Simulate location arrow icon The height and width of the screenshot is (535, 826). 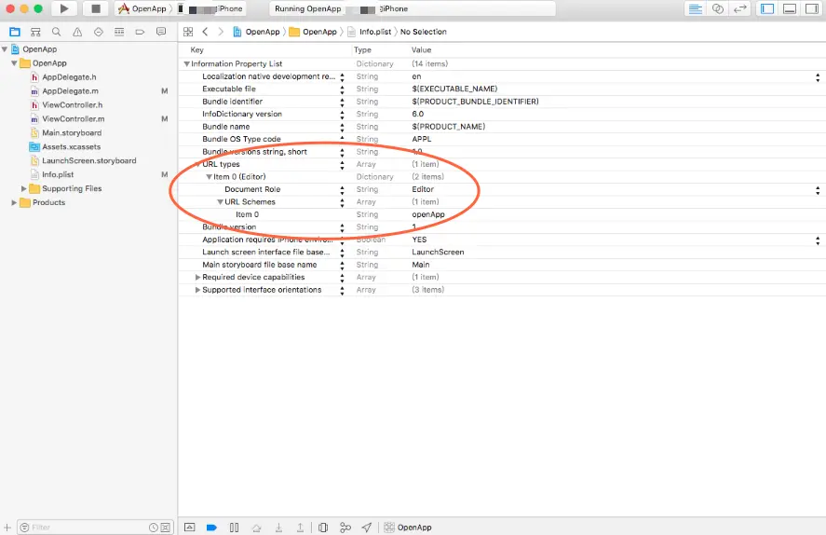point(367,528)
